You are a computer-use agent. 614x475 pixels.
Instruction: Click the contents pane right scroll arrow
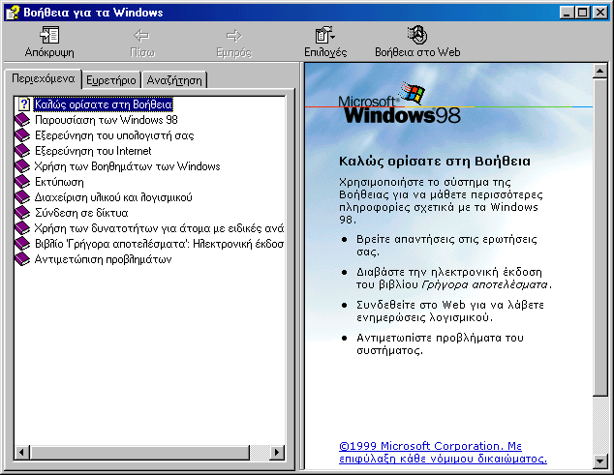(x=277, y=453)
